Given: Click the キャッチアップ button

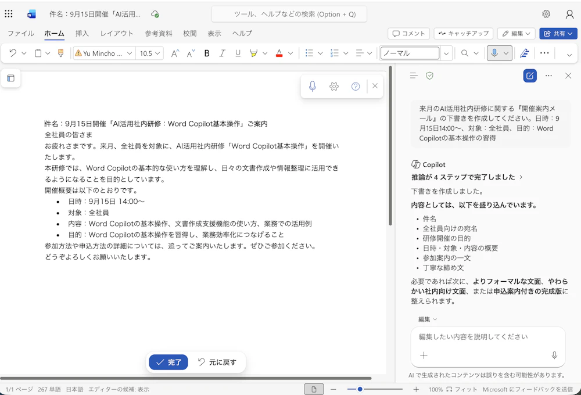Looking at the screenshot, I should 464,33.
